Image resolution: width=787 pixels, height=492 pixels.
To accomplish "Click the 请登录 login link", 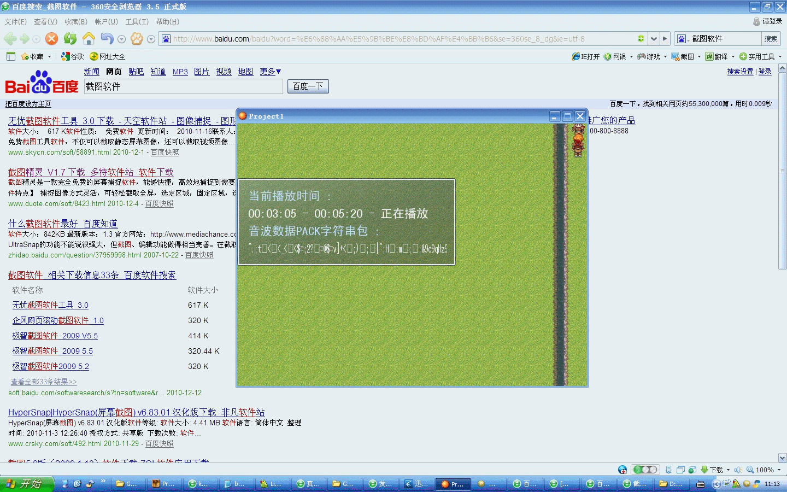I will coord(767,21).
